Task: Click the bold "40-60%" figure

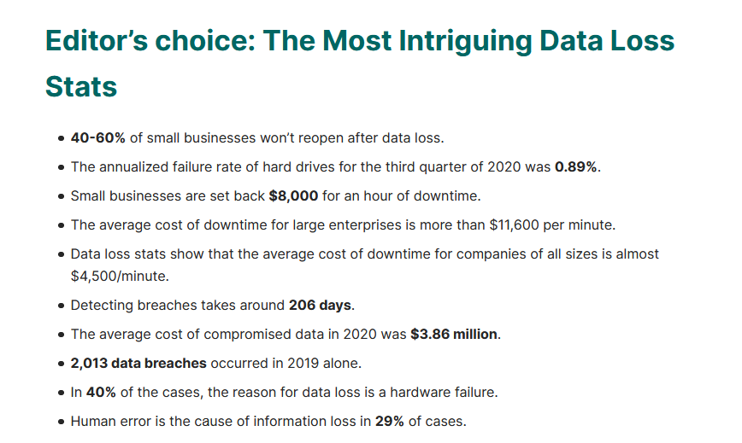Action: (x=97, y=138)
